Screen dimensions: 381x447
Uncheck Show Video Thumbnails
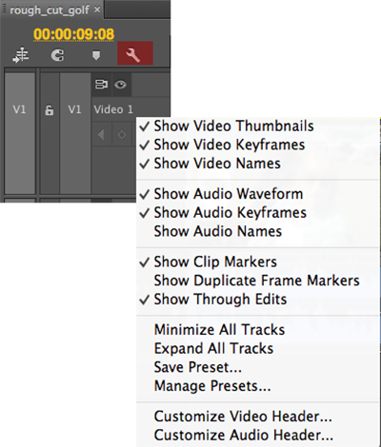(258, 126)
